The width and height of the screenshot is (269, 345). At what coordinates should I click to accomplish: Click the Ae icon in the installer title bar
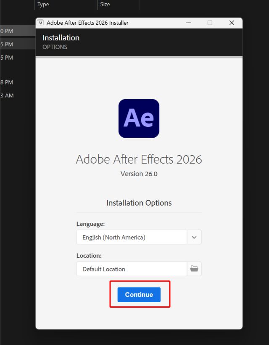click(40, 23)
